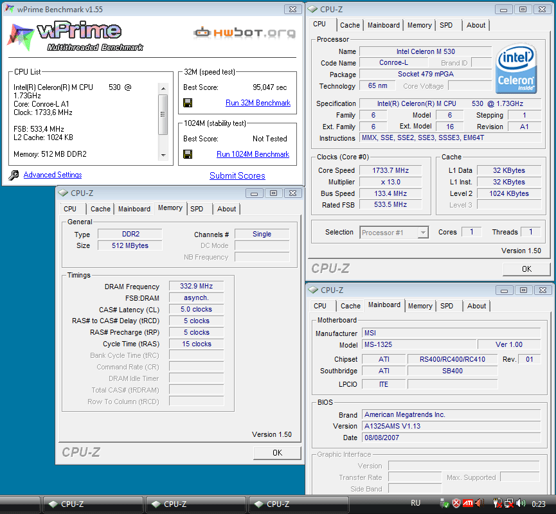This screenshot has height=514, width=556.
Task: Switch to SPD tab in top-right CPU-Z
Action: point(446,25)
